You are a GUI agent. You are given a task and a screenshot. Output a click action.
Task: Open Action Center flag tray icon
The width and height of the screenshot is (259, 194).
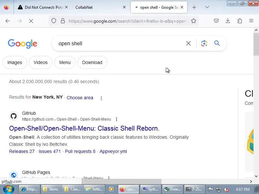[x=210, y=189]
